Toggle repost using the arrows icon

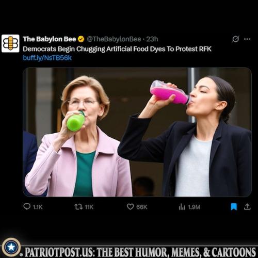click(x=78, y=207)
